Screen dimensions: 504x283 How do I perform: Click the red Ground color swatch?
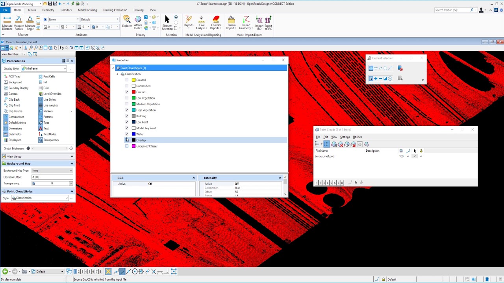pyautogui.click(x=133, y=92)
